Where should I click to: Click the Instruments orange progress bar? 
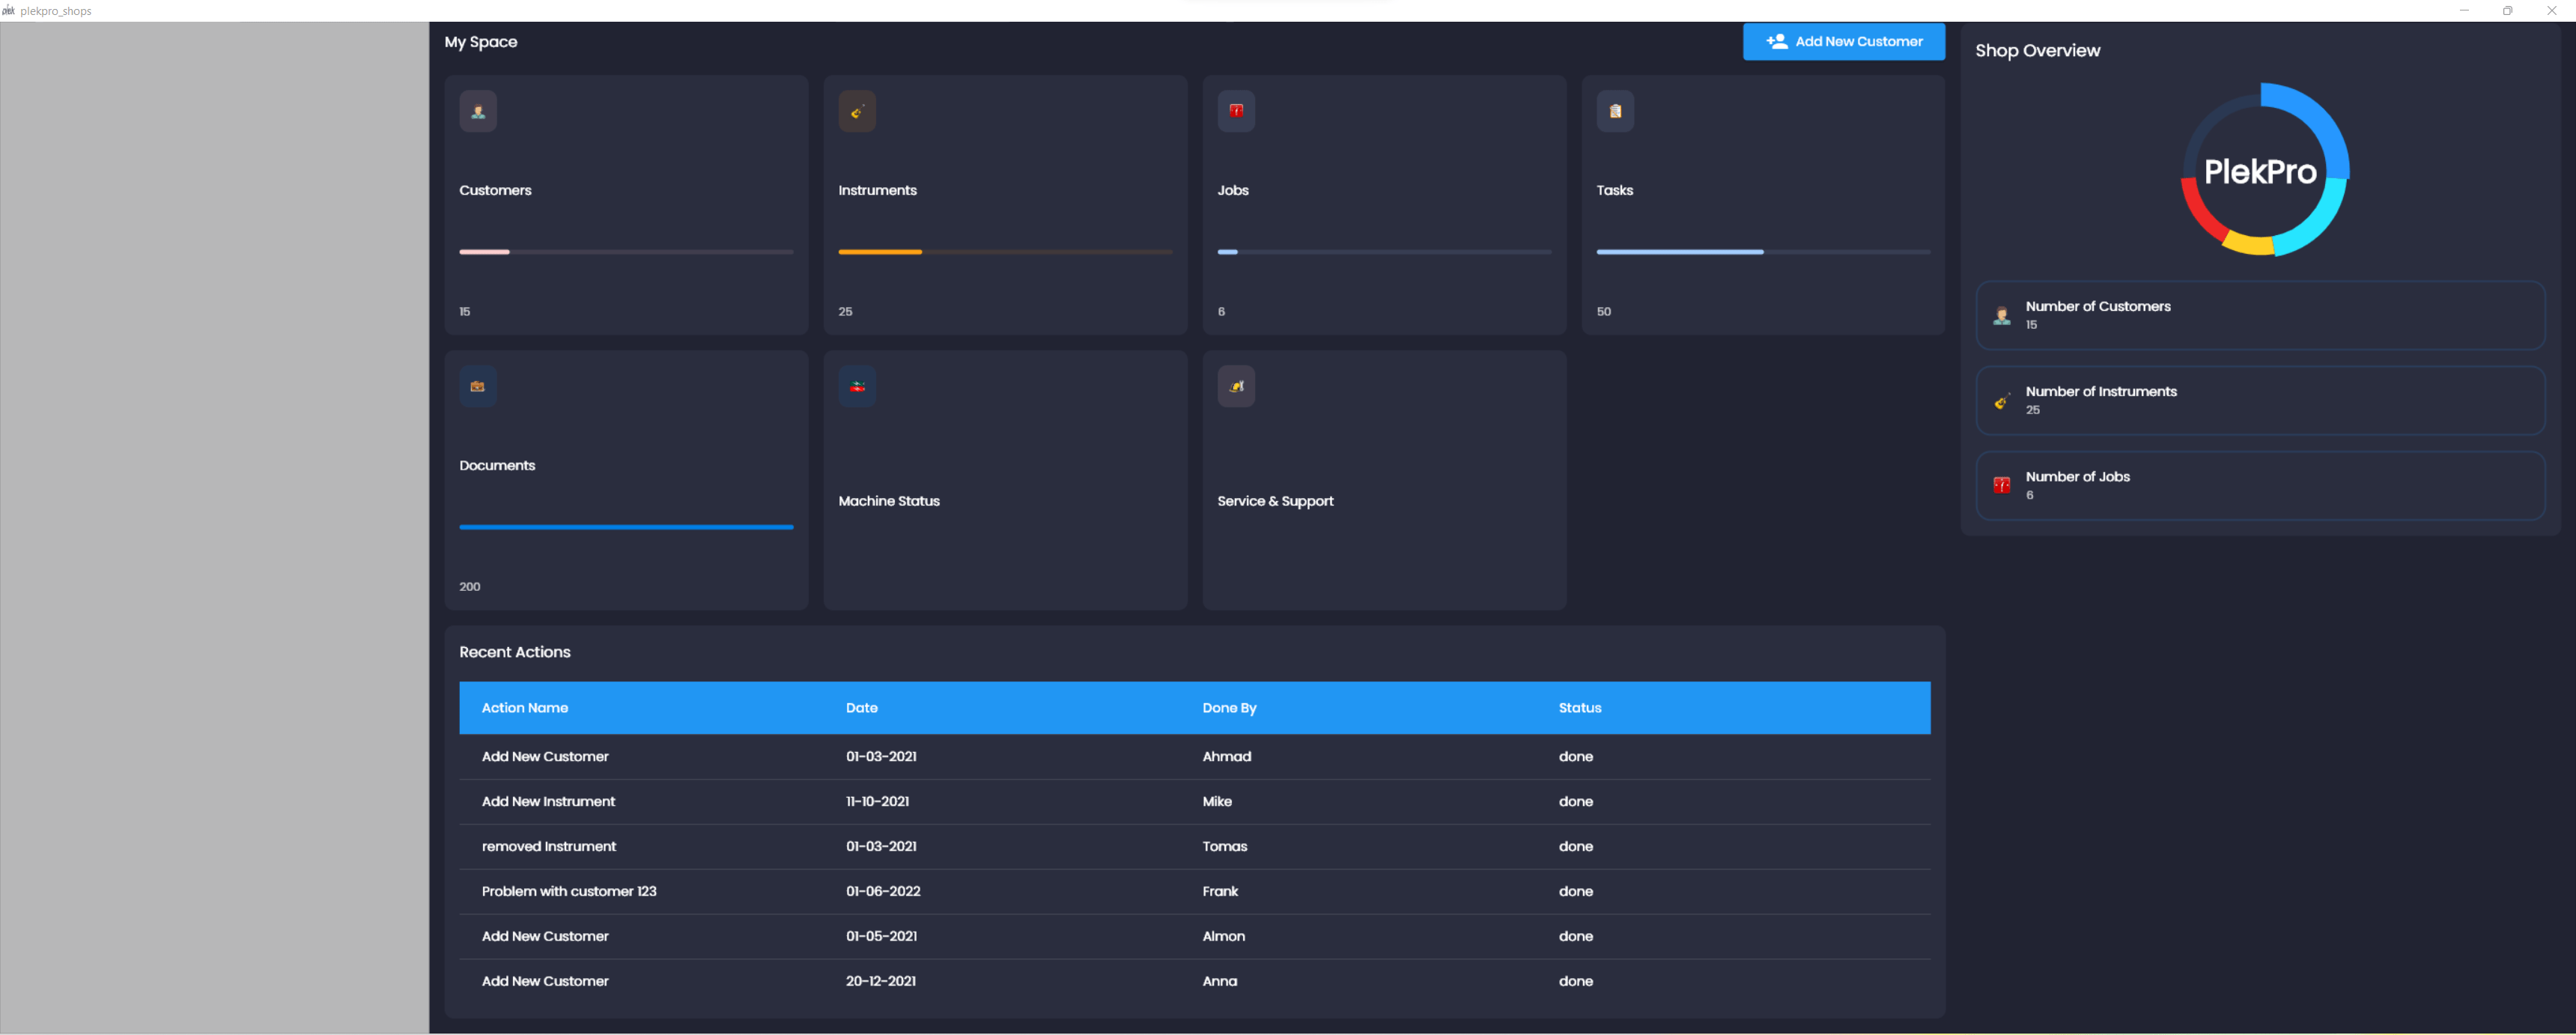click(880, 252)
